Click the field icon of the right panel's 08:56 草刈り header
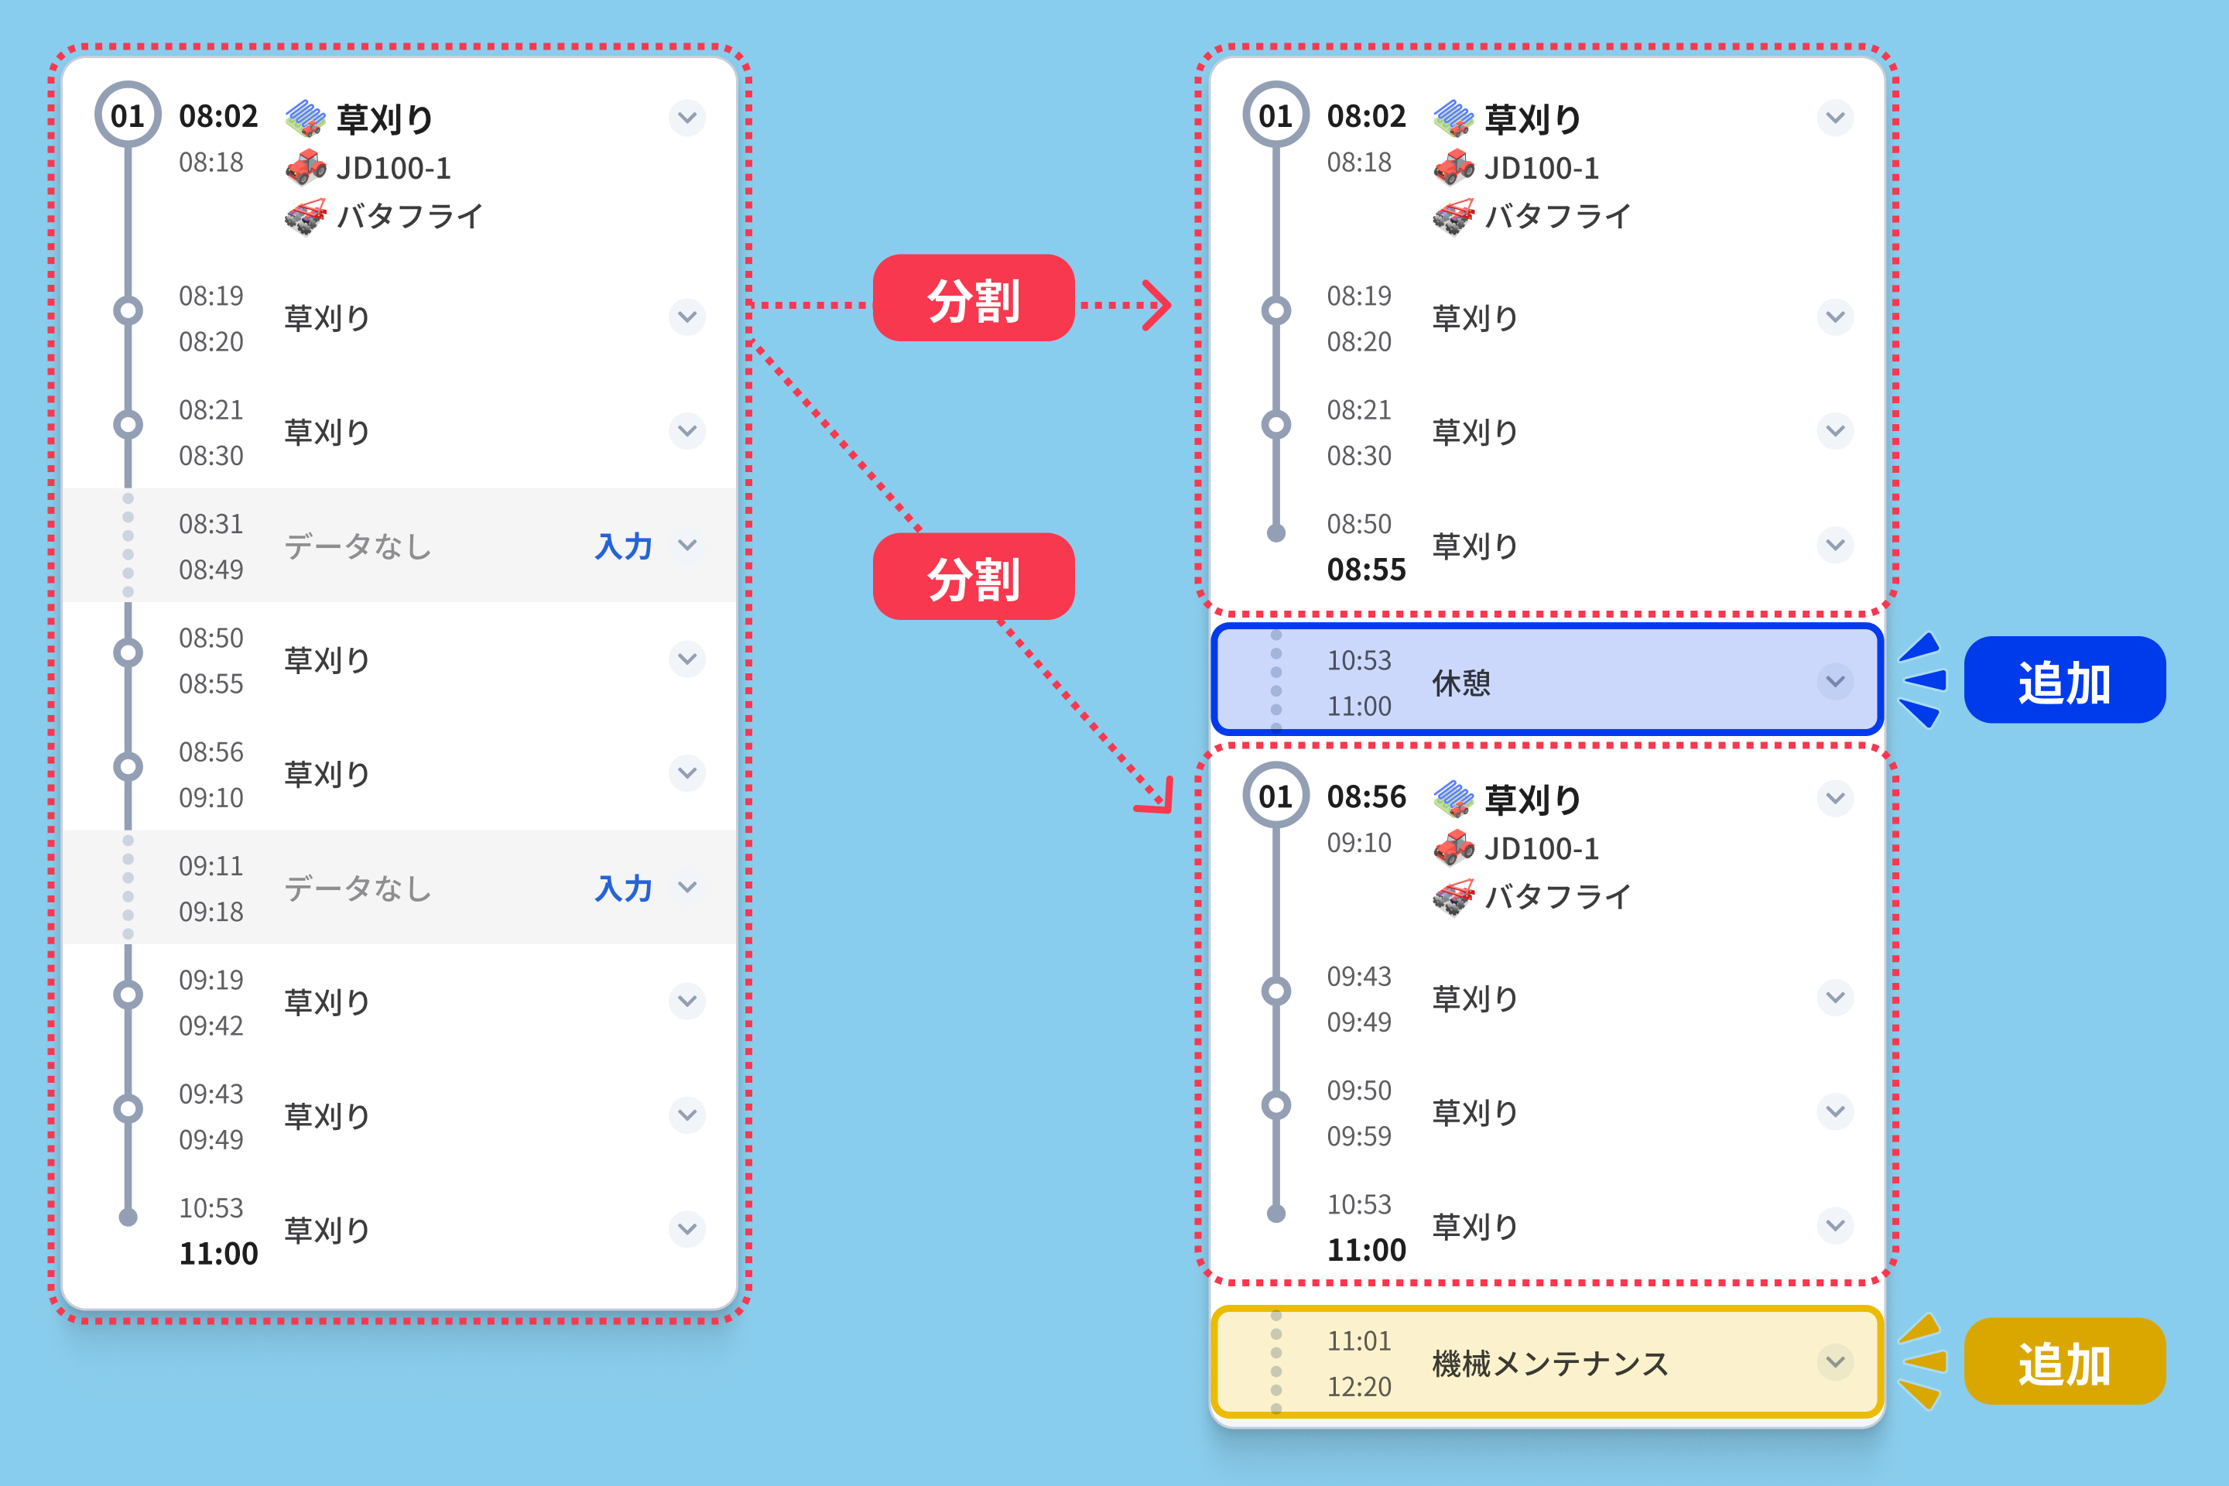Image resolution: width=2229 pixels, height=1486 pixels. 1453,799
